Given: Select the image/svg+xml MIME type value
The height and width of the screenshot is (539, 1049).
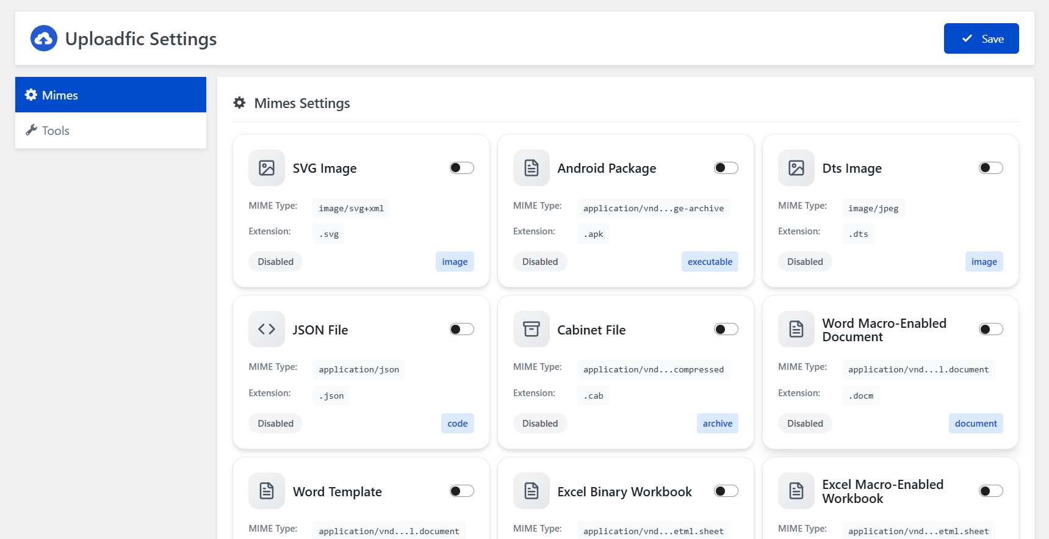Looking at the screenshot, I should pos(351,208).
